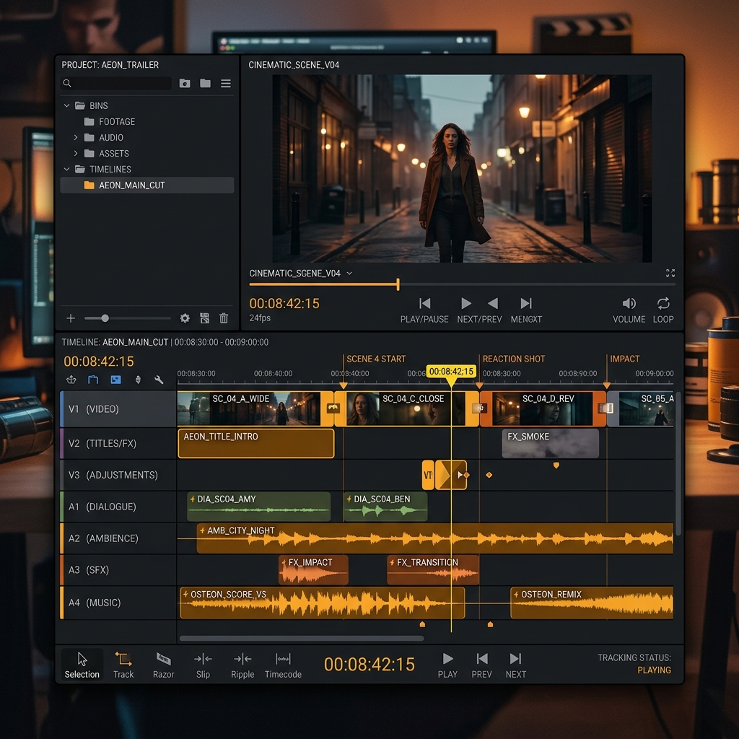Viewport: 739px width, 739px height.
Task: Choose the Razor cut tool
Action: (x=164, y=665)
